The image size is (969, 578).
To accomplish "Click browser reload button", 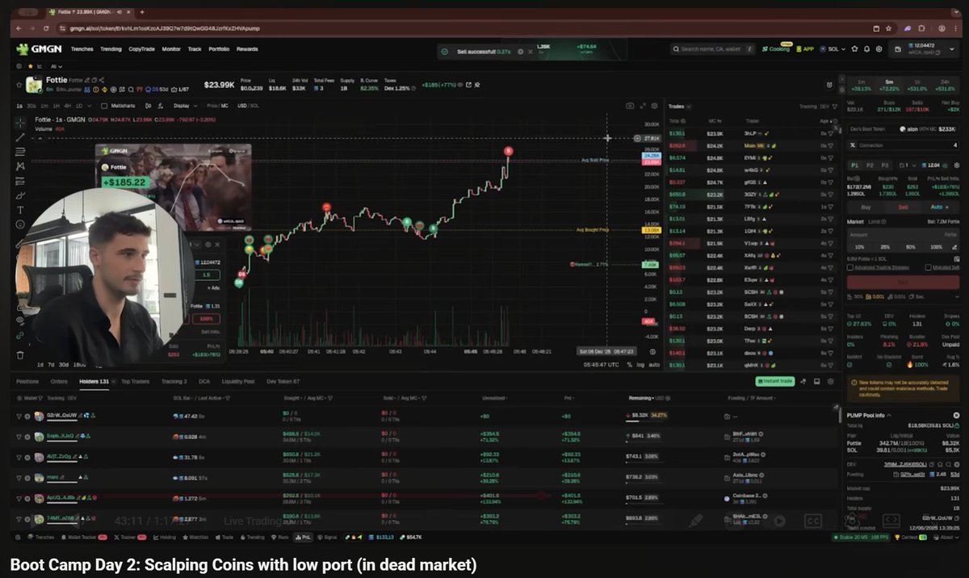I will pos(45,28).
